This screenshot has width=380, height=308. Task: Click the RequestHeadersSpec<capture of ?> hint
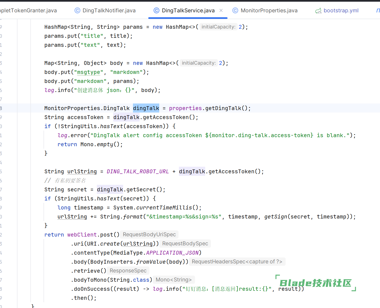pyautogui.click(x=237, y=261)
